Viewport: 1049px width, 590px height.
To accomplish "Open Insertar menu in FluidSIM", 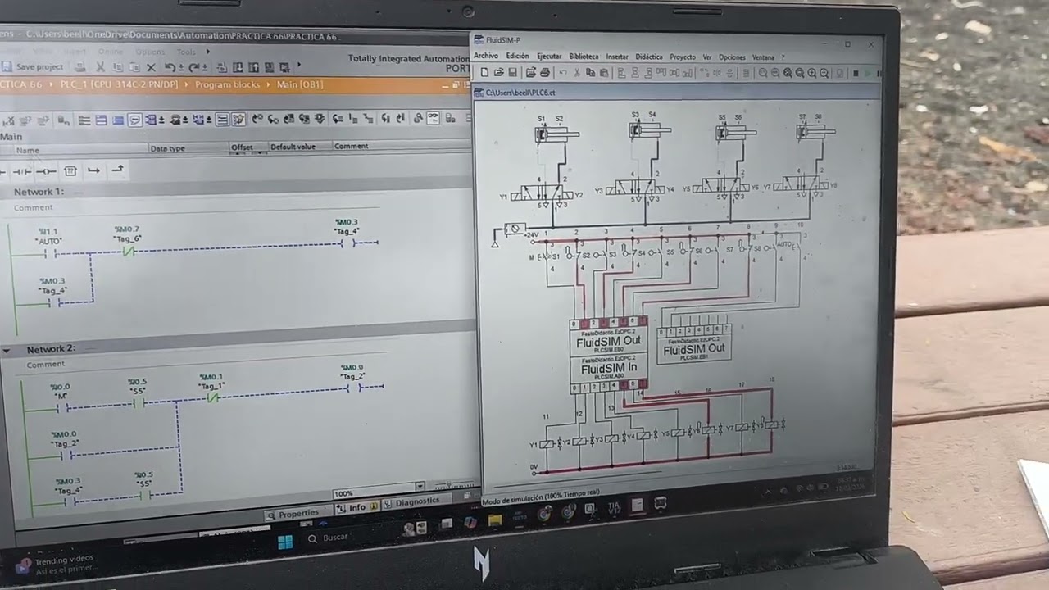I will pos(617,57).
